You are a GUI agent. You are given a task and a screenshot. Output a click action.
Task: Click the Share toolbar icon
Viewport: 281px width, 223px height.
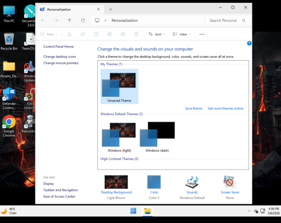[x=123, y=34]
